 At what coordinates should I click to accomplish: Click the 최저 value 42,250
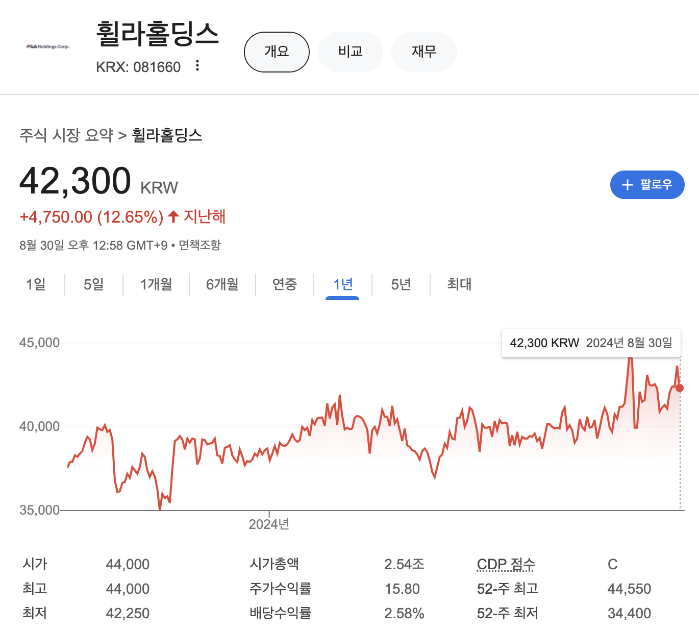coord(128,613)
